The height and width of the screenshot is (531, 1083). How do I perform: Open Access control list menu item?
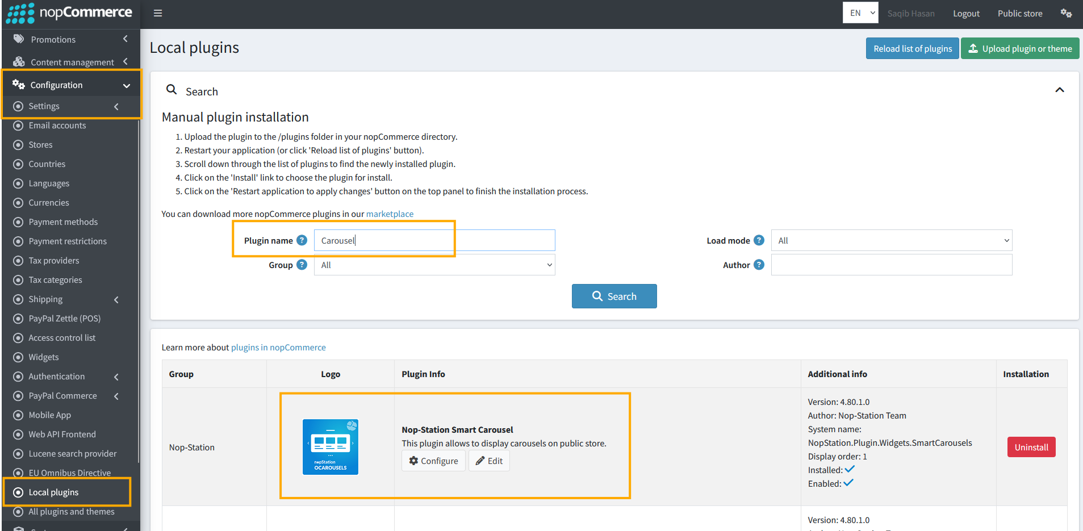62,338
